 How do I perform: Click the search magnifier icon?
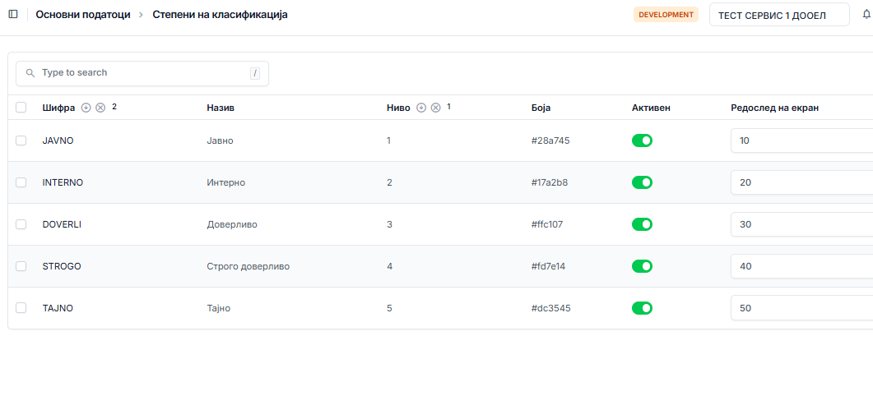[x=30, y=73]
